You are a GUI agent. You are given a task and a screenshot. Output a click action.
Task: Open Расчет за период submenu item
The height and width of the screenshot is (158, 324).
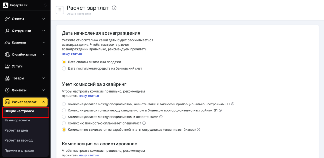19,140
